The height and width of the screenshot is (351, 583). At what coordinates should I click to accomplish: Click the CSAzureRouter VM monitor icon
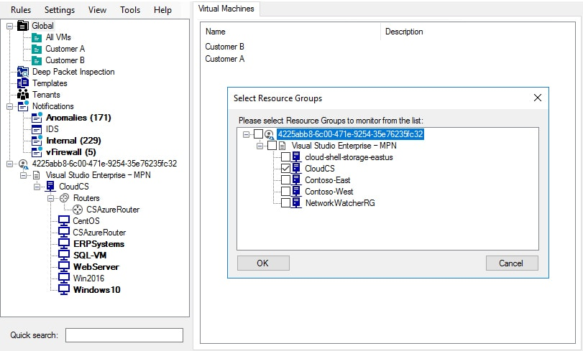(x=64, y=233)
